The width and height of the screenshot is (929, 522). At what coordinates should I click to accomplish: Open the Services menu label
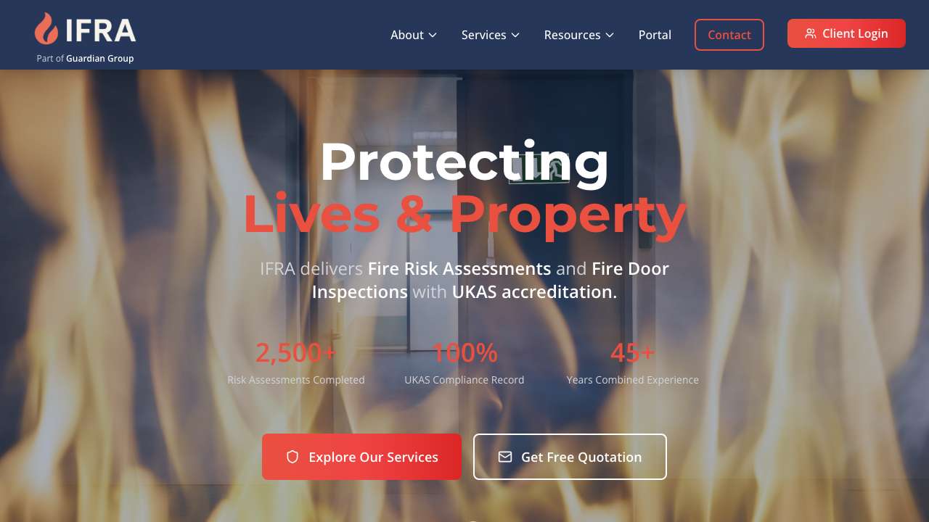[x=484, y=35]
